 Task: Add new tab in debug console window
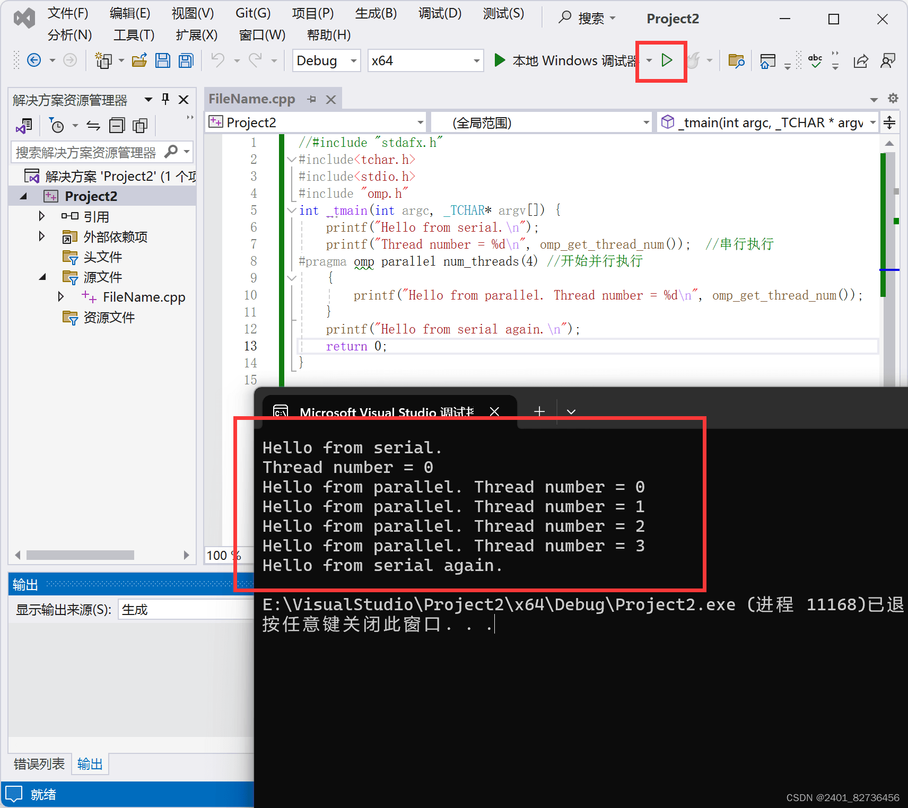[539, 411]
